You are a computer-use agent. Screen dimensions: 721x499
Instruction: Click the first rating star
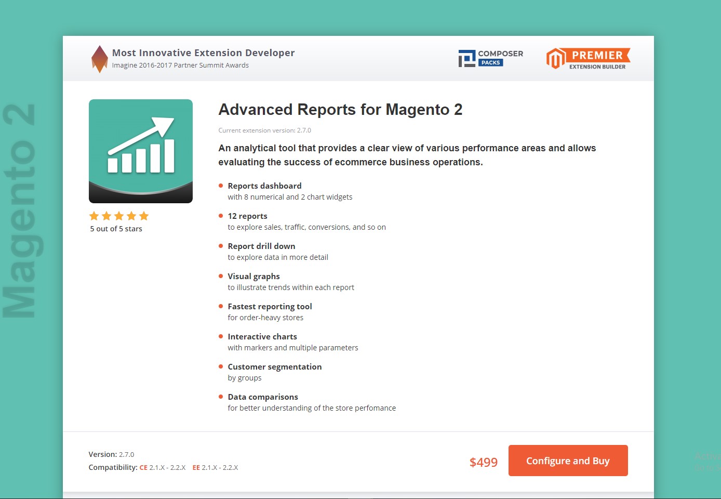pyautogui.click(x=94, y=216)
